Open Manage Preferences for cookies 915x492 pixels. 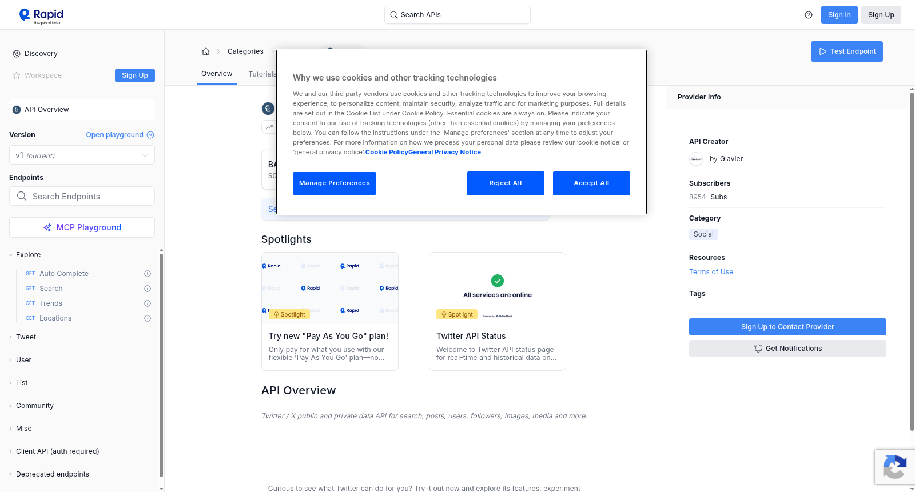pyautogui.click(x=335, y=183)
